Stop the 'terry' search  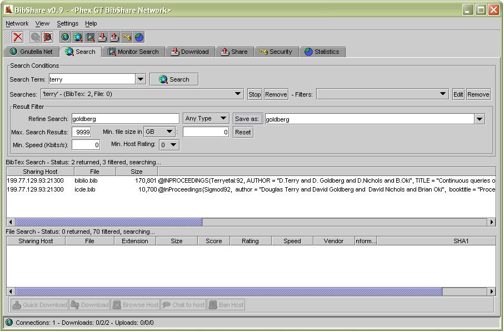(x=255, y=94)
